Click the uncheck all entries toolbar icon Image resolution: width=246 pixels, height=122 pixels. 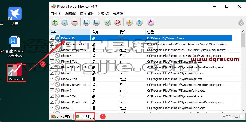(x=96, y=22)
